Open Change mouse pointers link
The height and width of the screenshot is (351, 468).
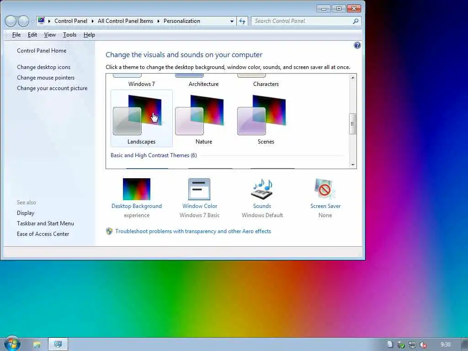point(46,78)
